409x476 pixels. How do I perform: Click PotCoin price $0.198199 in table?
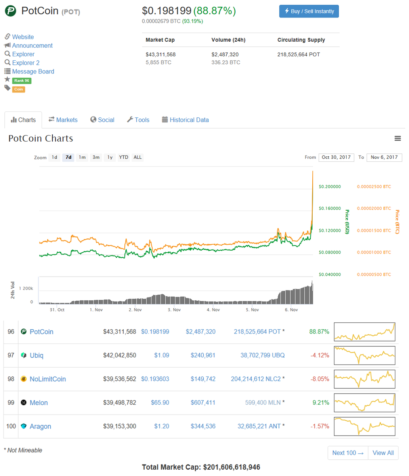[x=155, y=332]
